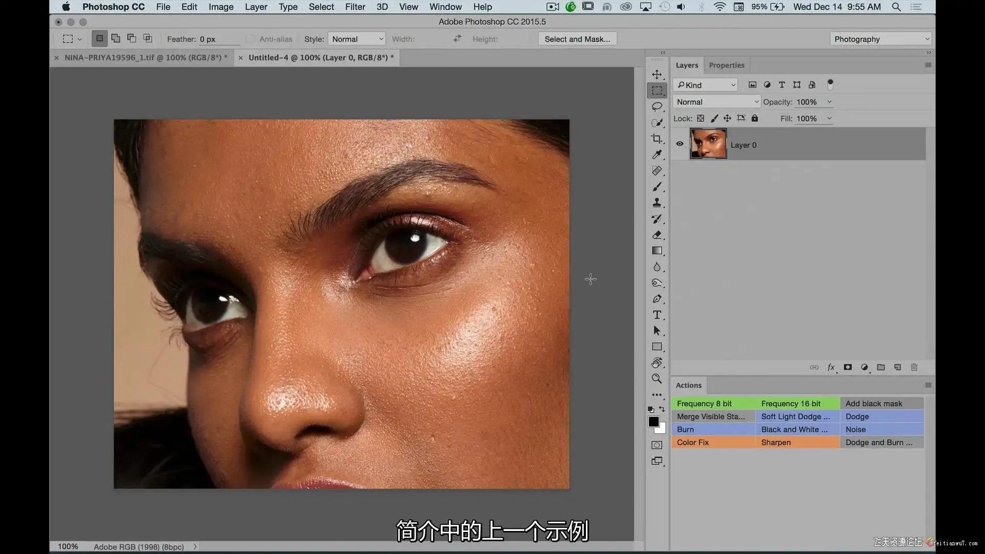Open the Filter menu

pyautogui.click(x=355, y=7)
